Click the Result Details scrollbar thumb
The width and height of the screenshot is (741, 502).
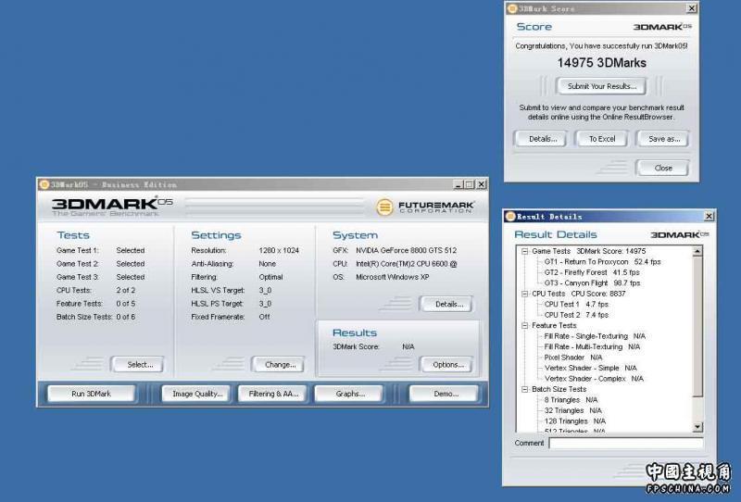pyautogui.click(x=697, y=326)
